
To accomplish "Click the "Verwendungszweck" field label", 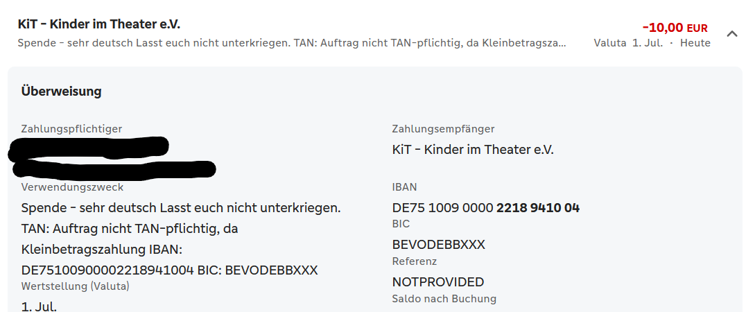I will point(72,187).
